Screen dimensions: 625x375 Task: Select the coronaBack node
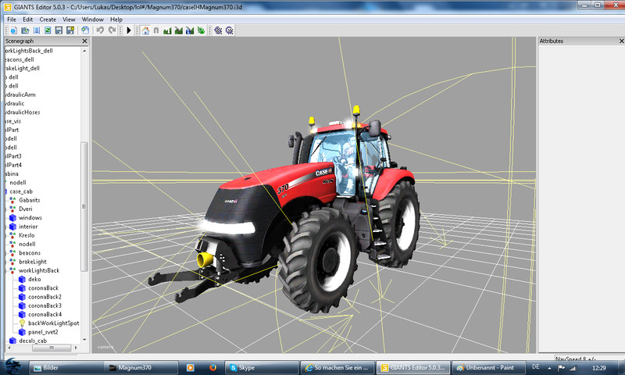pos(43,287)
